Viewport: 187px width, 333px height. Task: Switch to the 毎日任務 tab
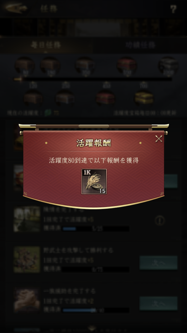click(x=46, y=45)
